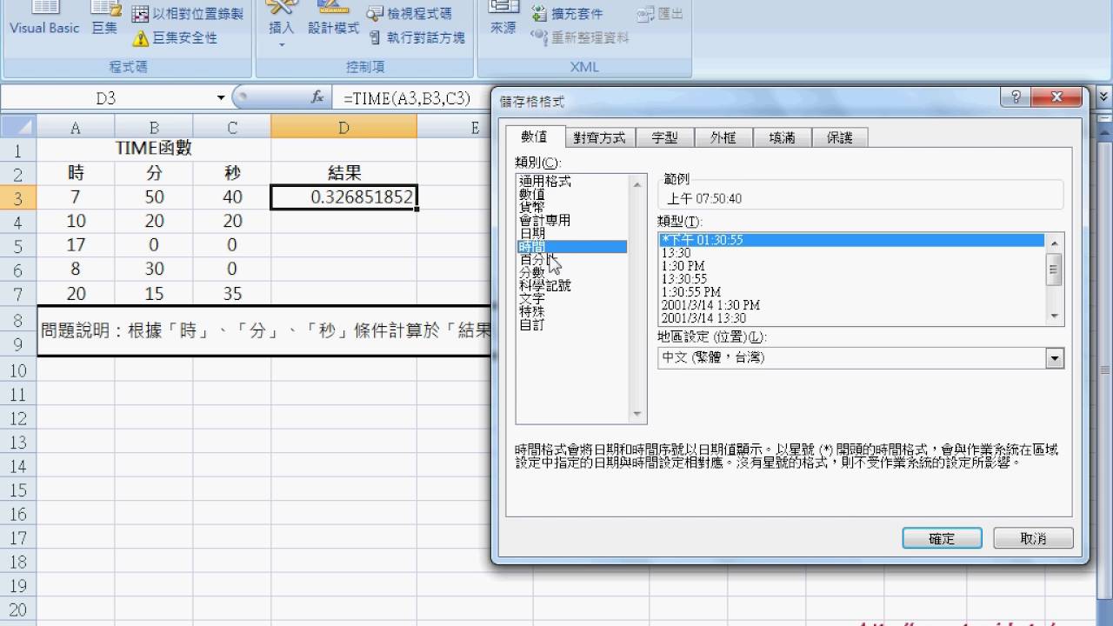Open the Visual Basic editor

(x=44, y=19)
